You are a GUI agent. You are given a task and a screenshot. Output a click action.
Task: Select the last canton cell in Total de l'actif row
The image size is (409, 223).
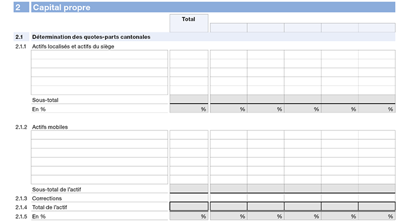377,206
